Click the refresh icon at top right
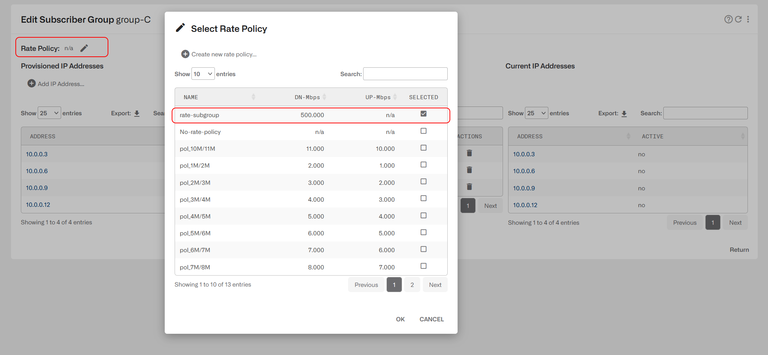Screen dimensions: 768x355 (738, 19)
